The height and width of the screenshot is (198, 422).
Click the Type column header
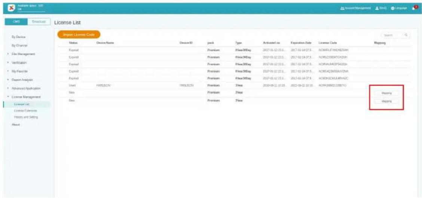coord(238,43)
